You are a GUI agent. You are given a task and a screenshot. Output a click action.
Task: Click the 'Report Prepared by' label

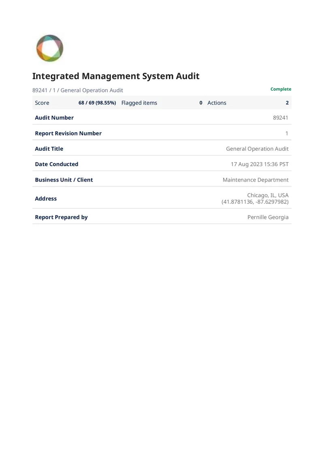pyautogui.click(x=61, y=217)
